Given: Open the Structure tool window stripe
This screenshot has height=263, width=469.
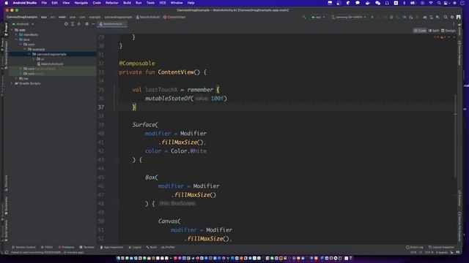Looking at the screenshot, I should [x=6, y=183].
